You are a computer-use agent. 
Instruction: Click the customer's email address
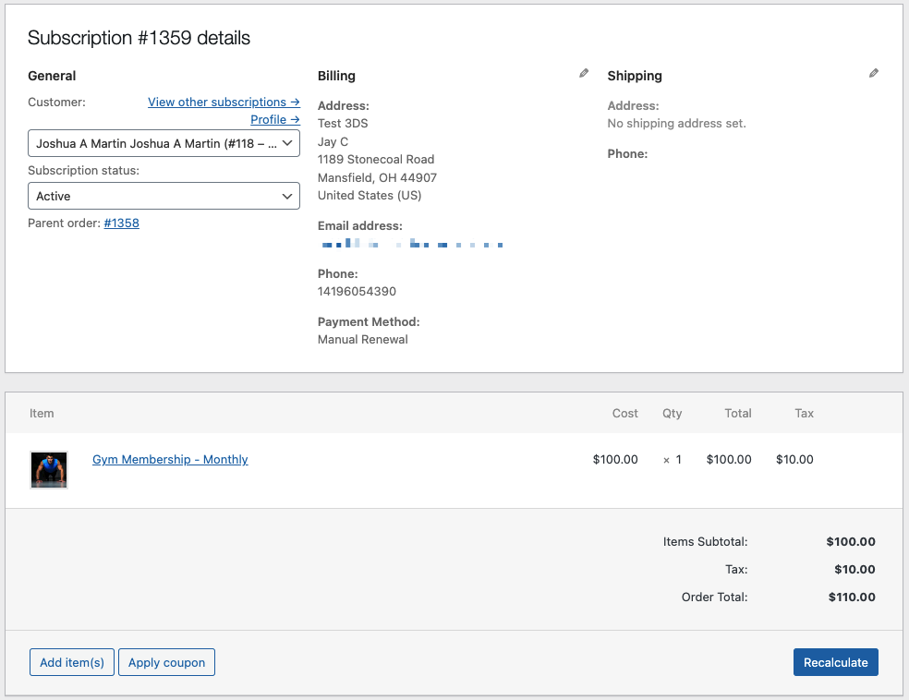coord(411,244)
